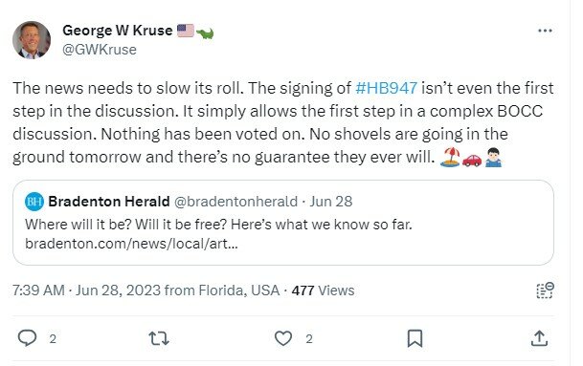This screenshot has width=583, height=366.
Task: Open George W Kruse profile picture
Action: 32,40
